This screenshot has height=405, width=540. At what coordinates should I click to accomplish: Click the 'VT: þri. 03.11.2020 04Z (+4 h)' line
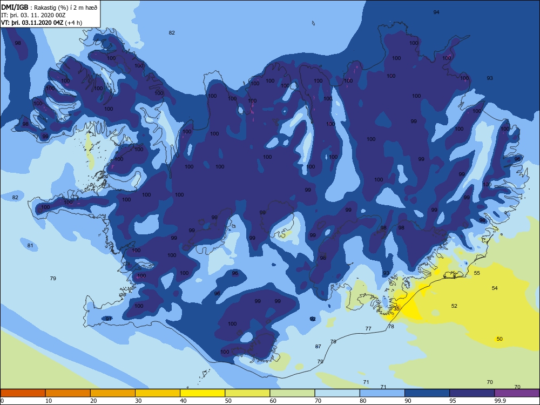click(42, 23)
